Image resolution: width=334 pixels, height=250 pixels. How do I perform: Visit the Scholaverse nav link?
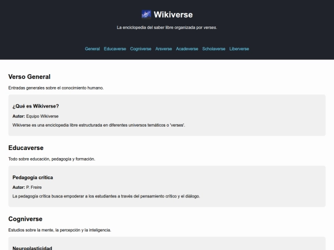(x=213, y=49)
